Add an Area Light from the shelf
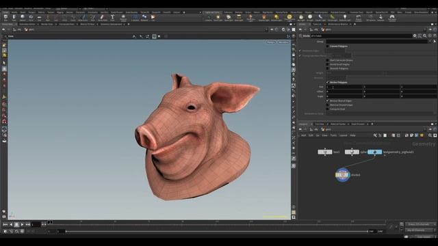This screenshot has width=438, height=246. point(239,18)
